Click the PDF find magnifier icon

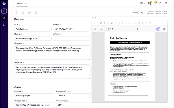tap(101, 29)
